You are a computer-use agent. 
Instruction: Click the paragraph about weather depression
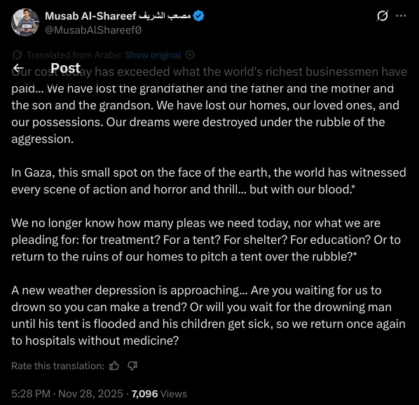pos(208,315)
